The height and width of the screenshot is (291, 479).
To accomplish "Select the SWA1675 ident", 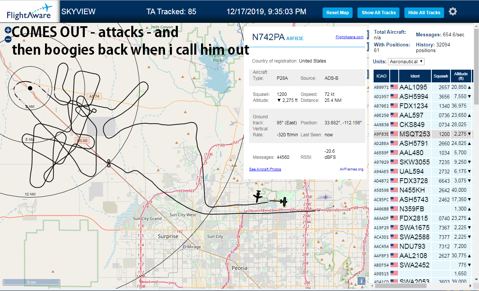I will point(414,228).
